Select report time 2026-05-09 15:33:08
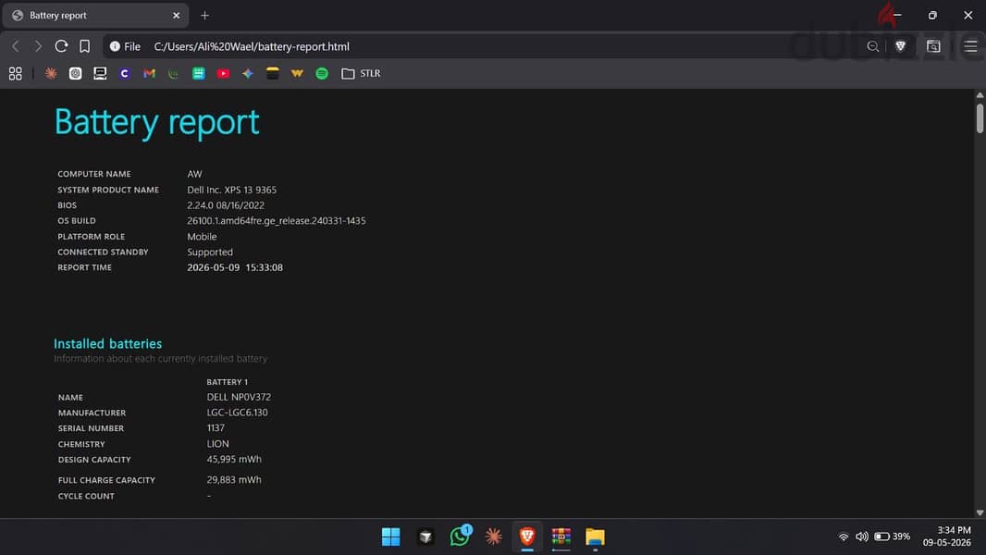The image size is (986, 555). (x=235, y=267)
